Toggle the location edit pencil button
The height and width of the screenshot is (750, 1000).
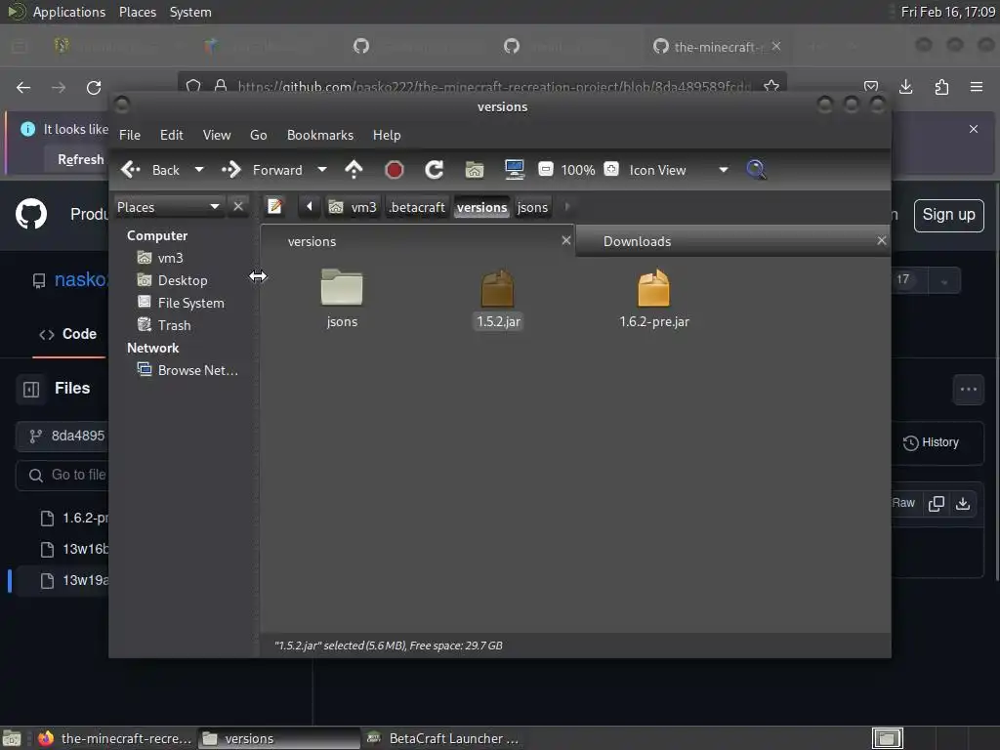click(x=274, y=207)
